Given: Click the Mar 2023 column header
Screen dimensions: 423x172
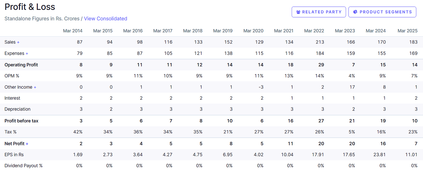Looking at the screenshot, I should coord(345,31).
